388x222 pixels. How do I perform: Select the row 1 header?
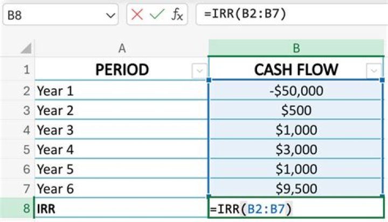click(26, 70)
